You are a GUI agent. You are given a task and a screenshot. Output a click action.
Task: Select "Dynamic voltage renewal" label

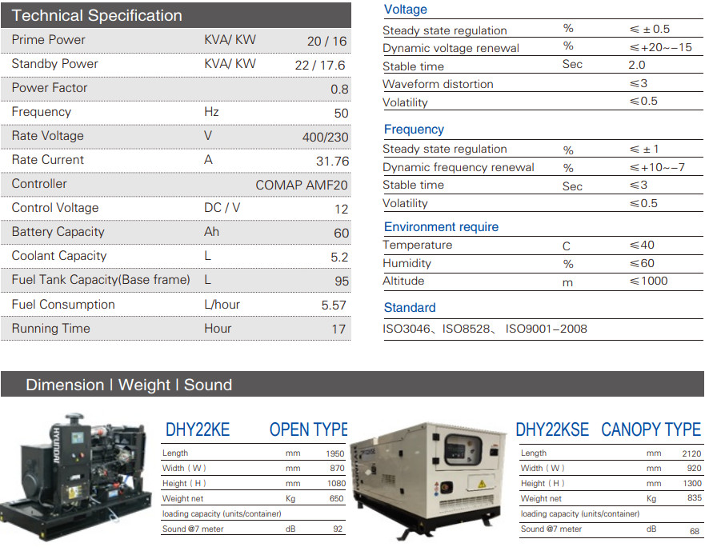coord(451,48)
